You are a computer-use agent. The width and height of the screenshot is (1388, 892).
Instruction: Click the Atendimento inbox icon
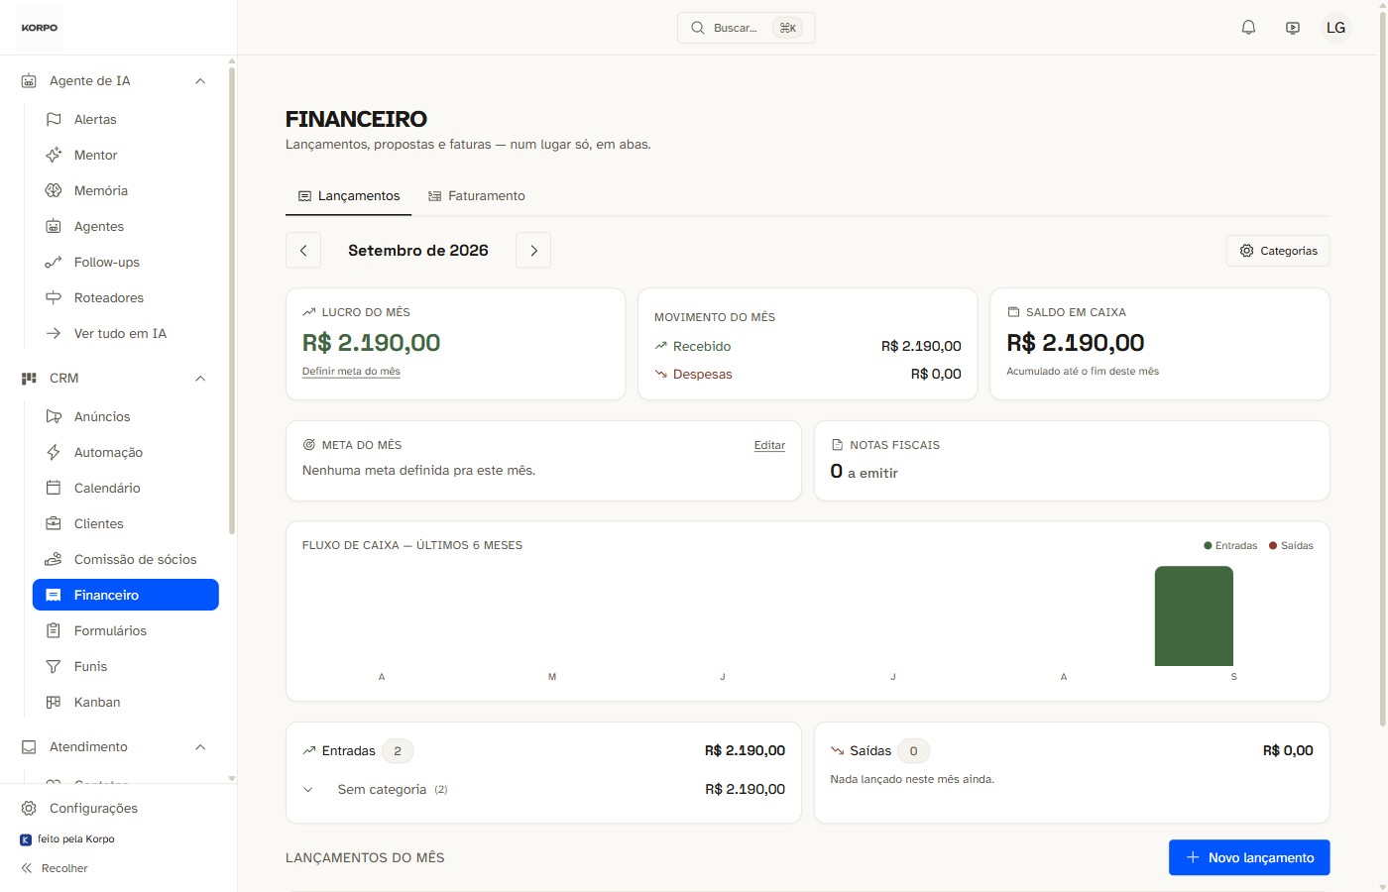point(29,746)
